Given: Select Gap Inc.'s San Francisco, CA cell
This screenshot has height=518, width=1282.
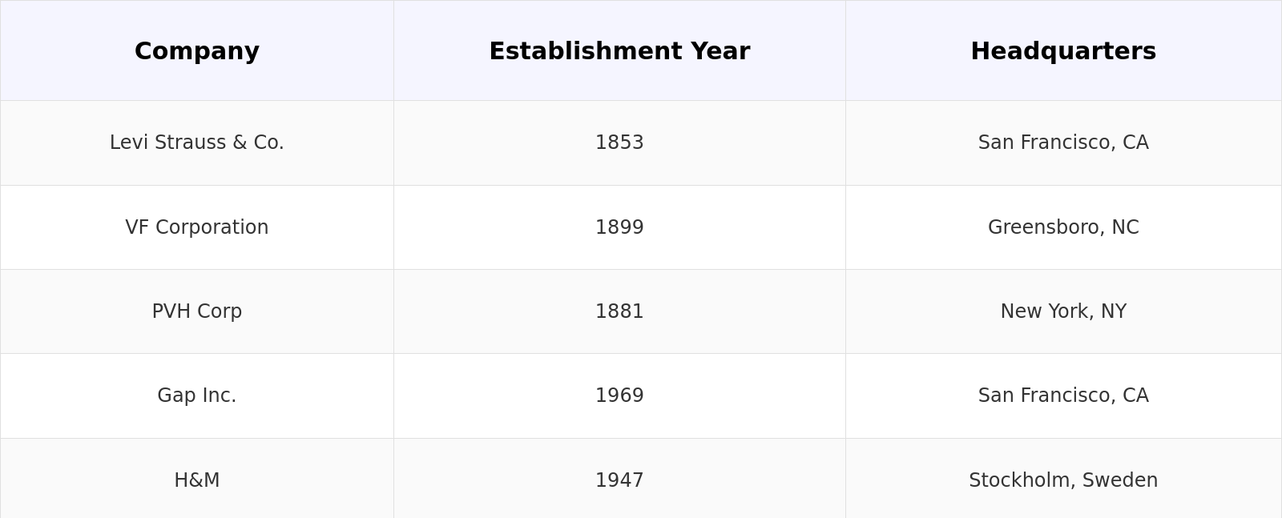Looking at the screenshot, I should [1063, 396].
